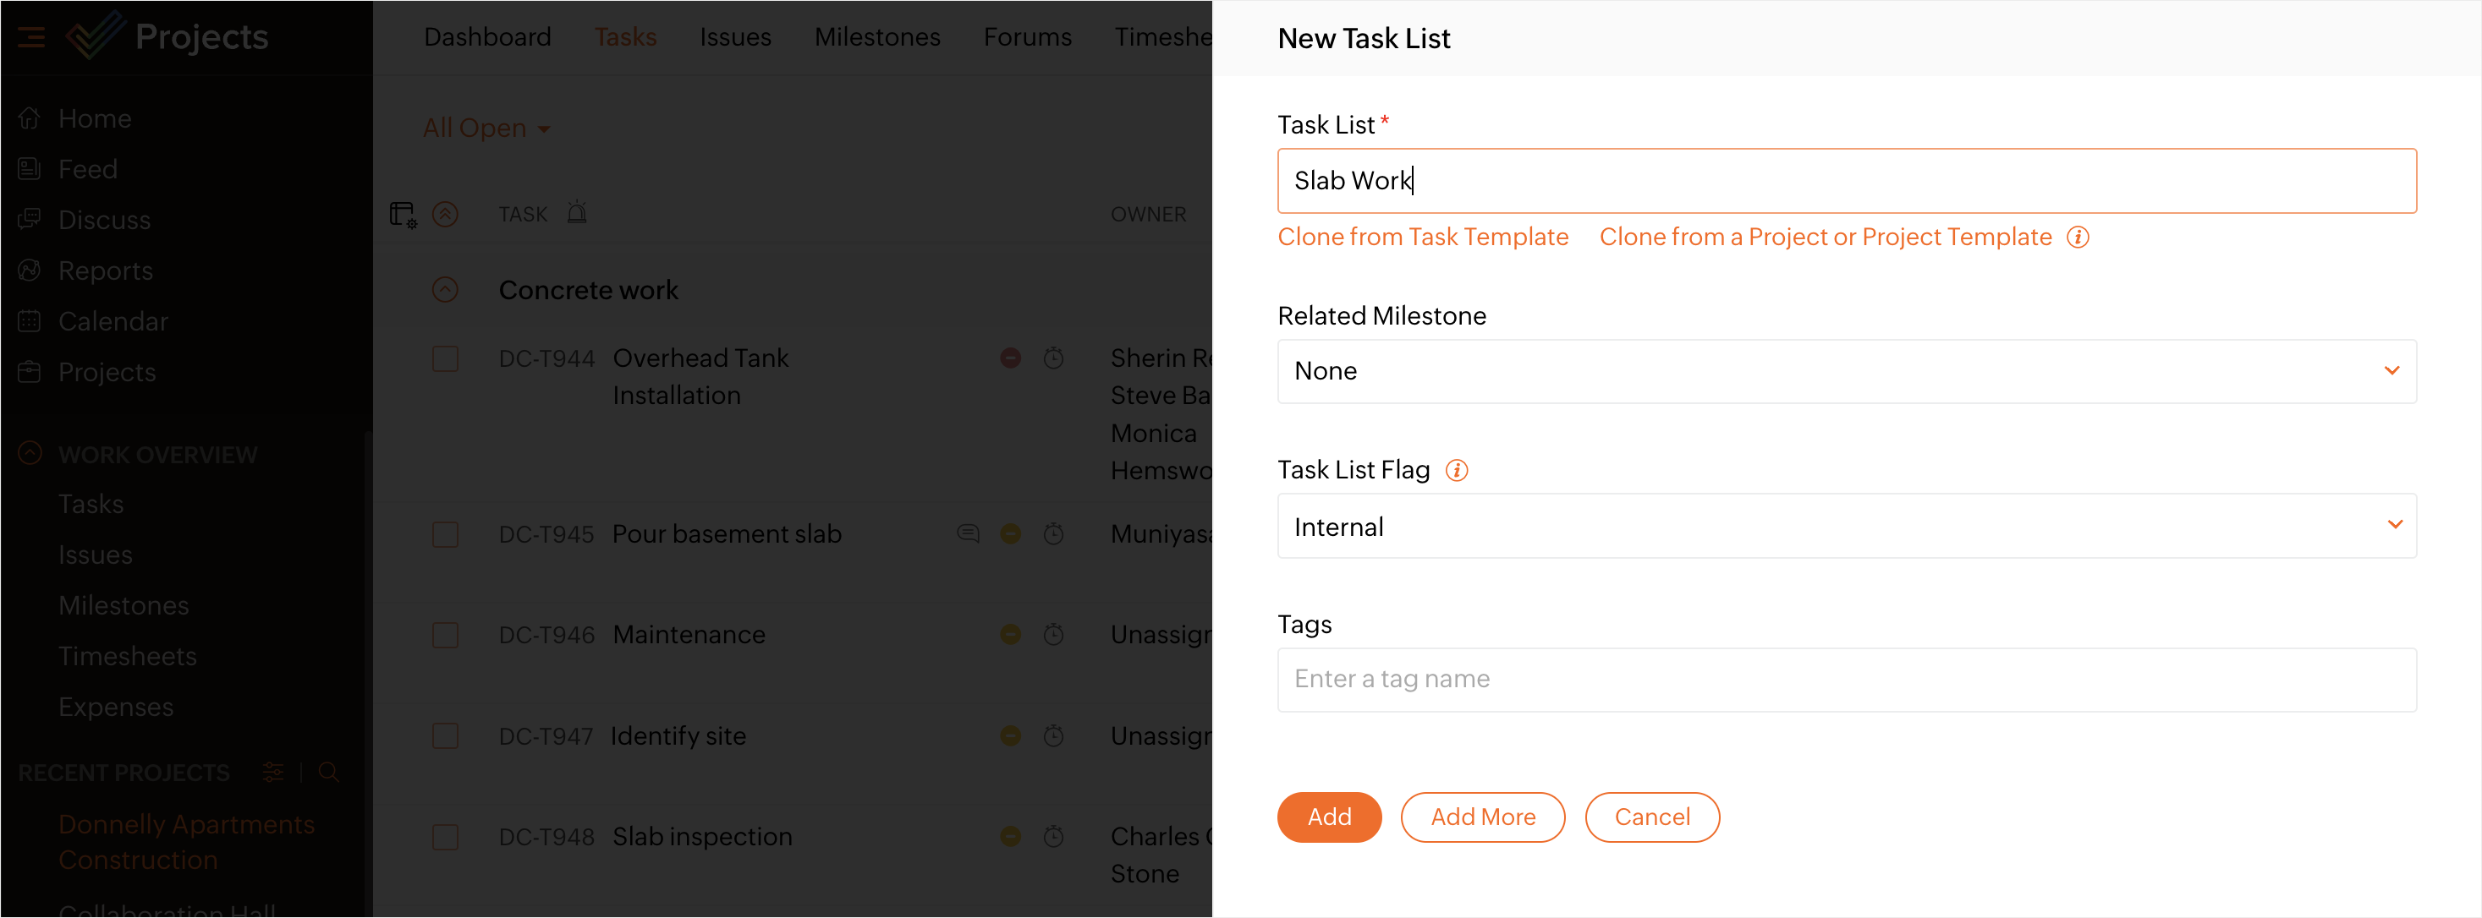Click the Clone from Task Template link
The image size is (2482, 918).
(x=1422, y=237)
